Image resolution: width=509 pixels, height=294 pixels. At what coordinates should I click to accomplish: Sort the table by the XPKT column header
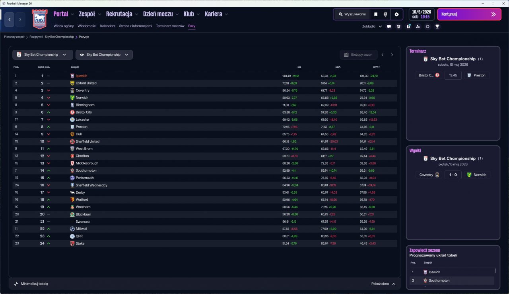(x=377, y=67)
